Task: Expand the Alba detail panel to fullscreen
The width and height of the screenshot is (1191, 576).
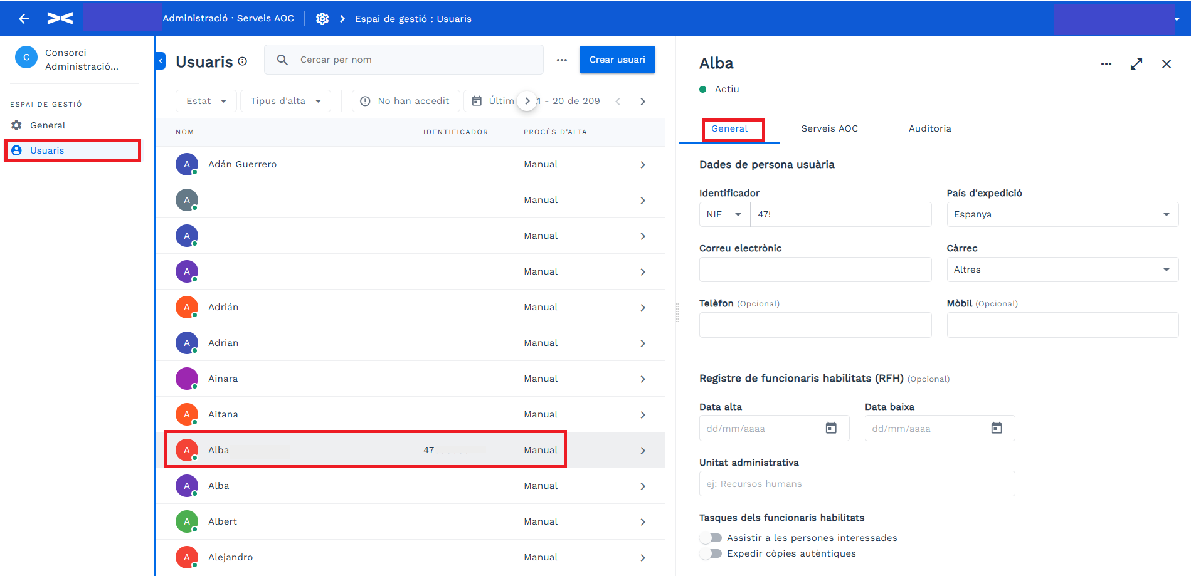Action: point(1136,64)
